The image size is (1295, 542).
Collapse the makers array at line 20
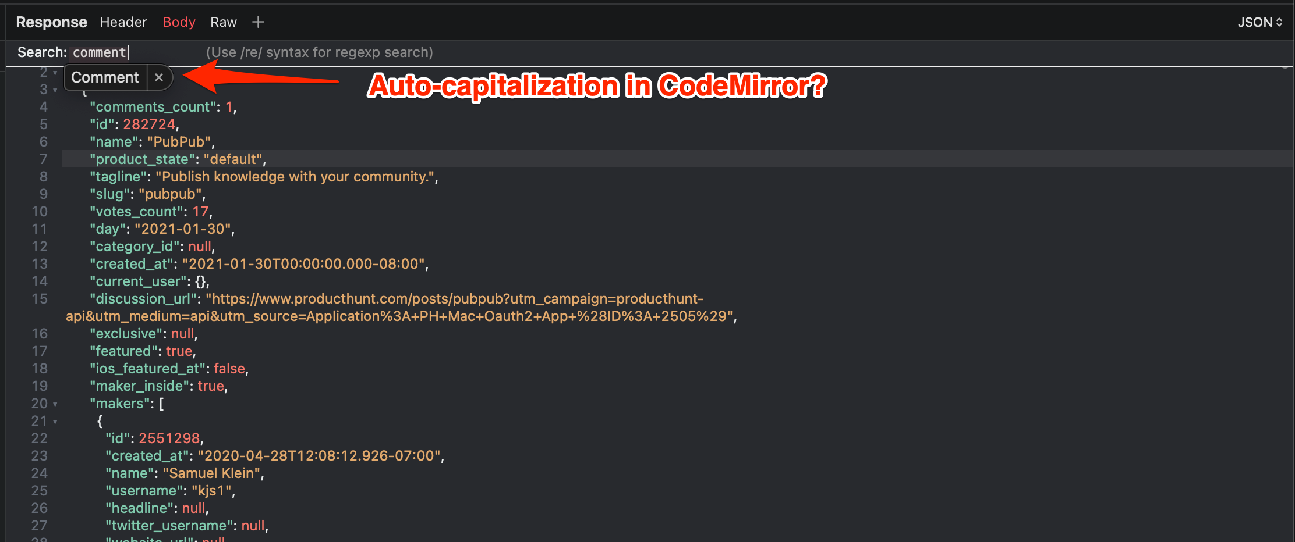tap(55, 404)
